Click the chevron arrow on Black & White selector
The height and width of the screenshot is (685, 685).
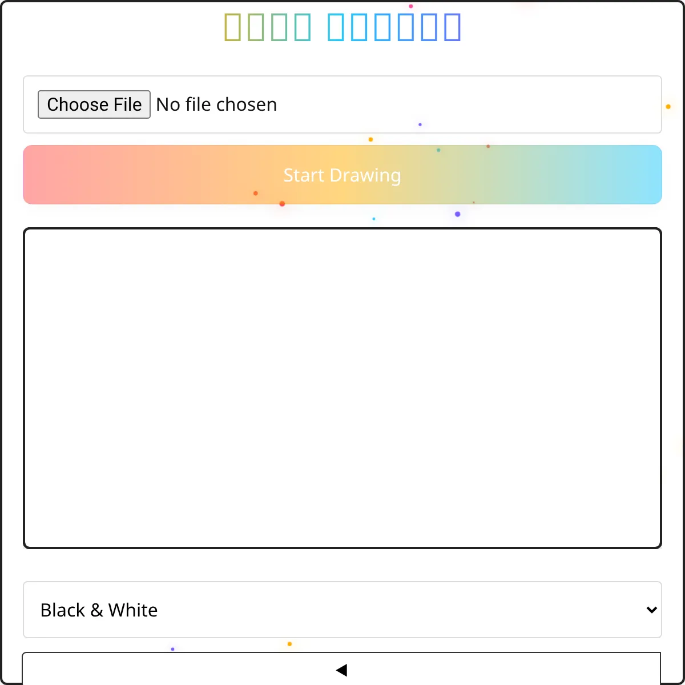click(x=651, y=610)
